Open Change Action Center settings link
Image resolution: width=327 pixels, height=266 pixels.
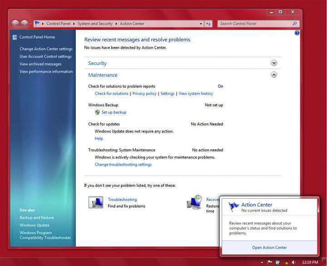(46, 49)
